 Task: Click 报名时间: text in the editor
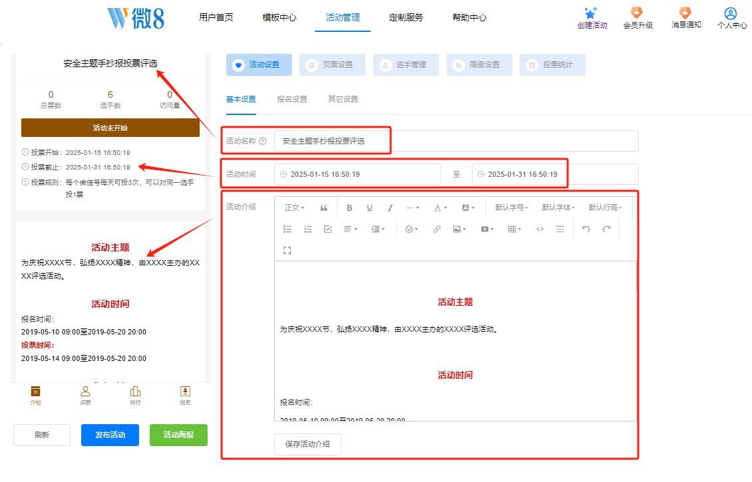296,402
